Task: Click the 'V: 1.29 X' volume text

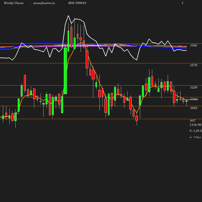Action: coord(196,131)
